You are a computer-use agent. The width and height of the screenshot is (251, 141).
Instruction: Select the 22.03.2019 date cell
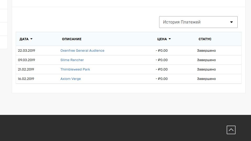pyautogui.click(x=26, y=50)
